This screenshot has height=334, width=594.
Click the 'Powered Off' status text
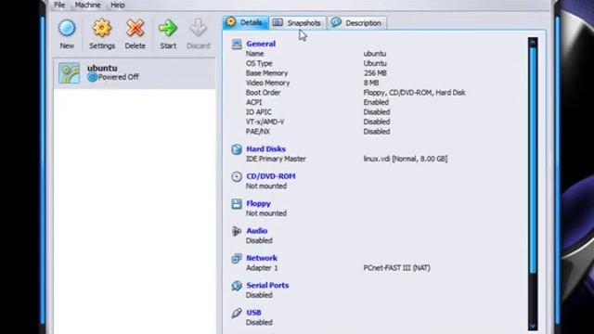point(118,77)
